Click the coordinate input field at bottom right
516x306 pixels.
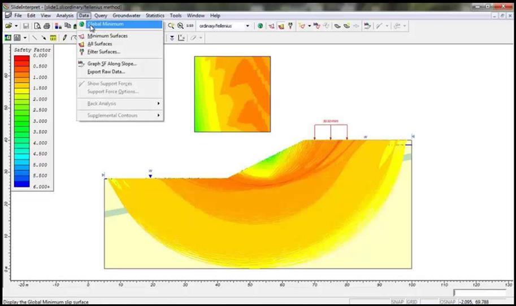pos(479,292)
